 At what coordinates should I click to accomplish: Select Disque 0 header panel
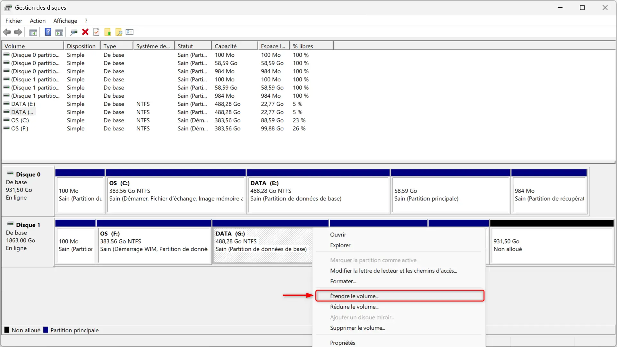tap(28, 191)
